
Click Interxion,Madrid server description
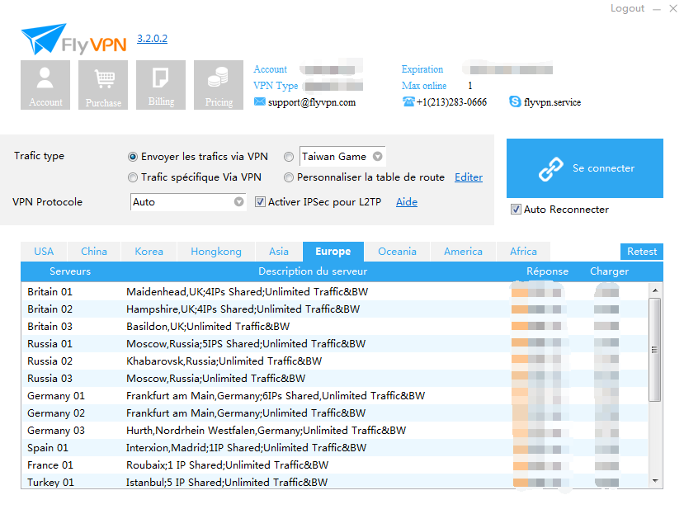pyautogui.click(x=246, y=448)
